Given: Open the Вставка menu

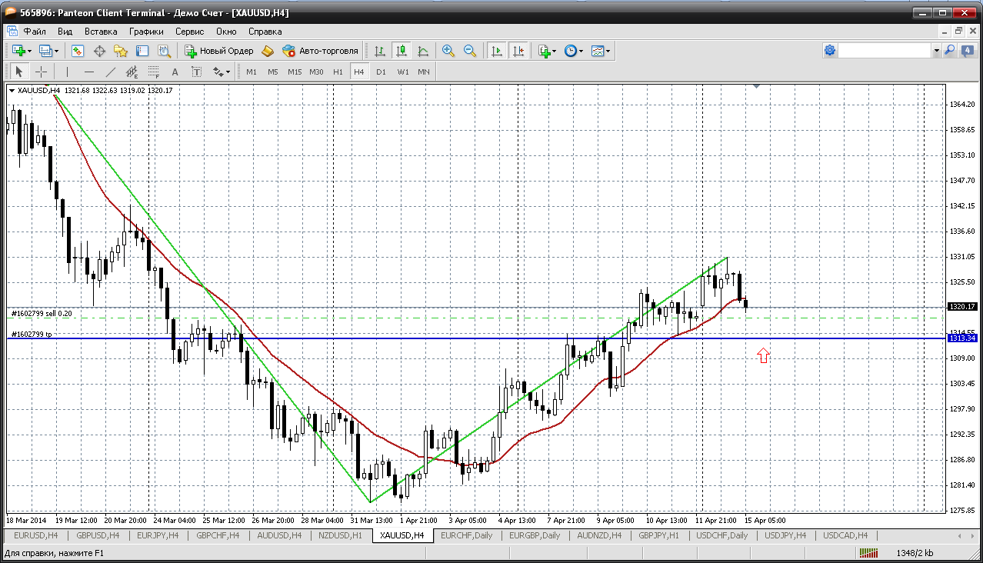Looking at the screenshot, I should click(101, 32).
